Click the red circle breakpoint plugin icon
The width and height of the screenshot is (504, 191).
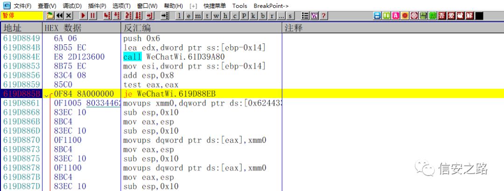405,15
